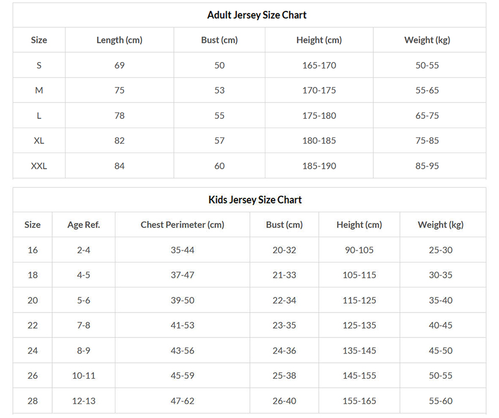Click the 22-34 bust cell
The height and width of the screenshot is (418, 499).
click(x=284, y=300)
